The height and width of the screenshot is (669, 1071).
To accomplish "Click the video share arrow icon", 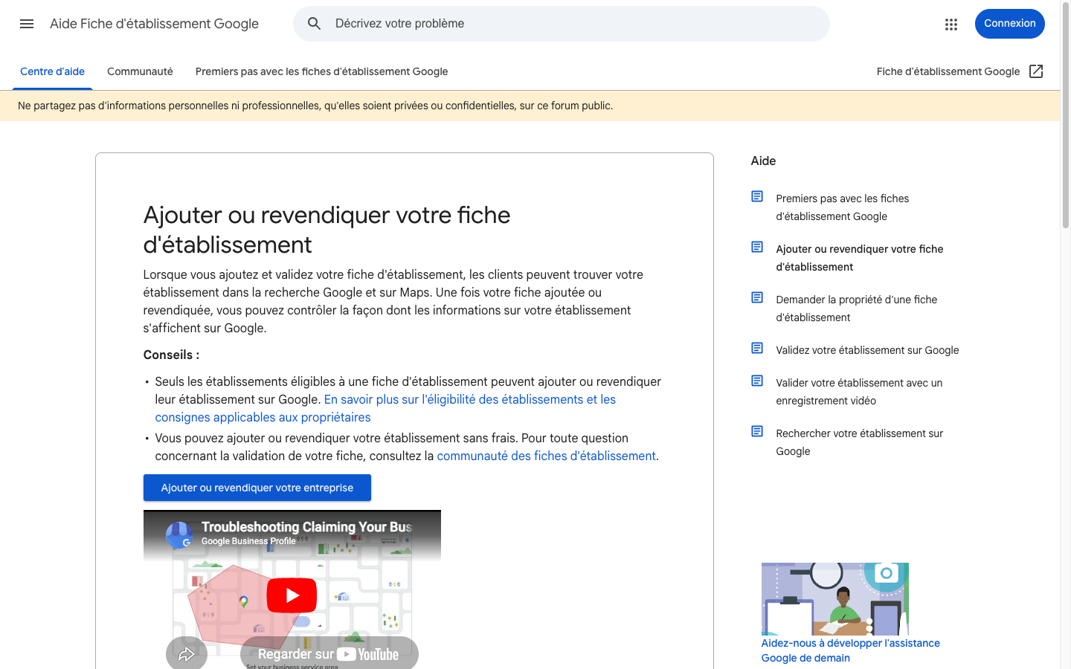I will pyautogui.click(x=186, y=654).
